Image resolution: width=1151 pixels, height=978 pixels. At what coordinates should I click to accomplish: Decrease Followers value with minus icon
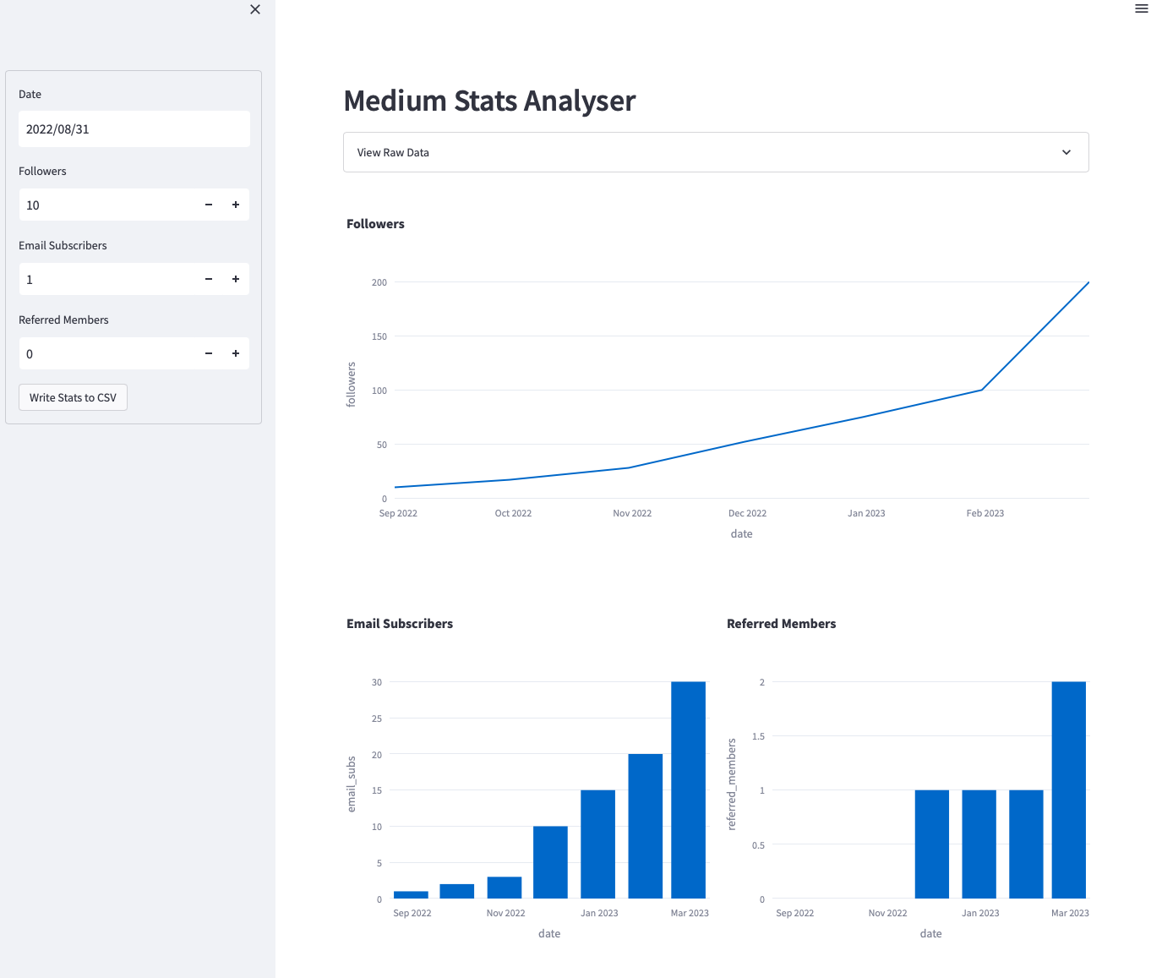[x=209, y=205]
